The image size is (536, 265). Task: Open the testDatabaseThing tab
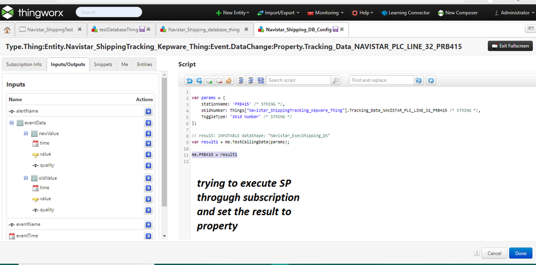pos(118,30)
